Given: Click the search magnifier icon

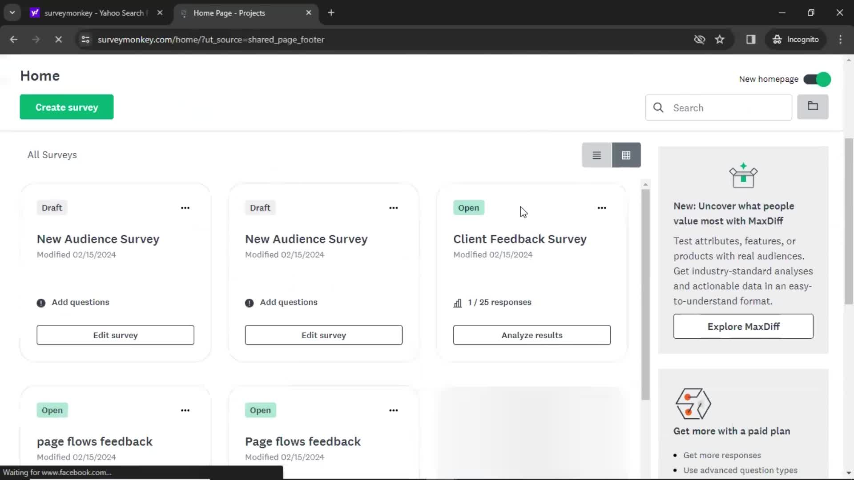Looking at the screenshot, I should click(658, 108).
